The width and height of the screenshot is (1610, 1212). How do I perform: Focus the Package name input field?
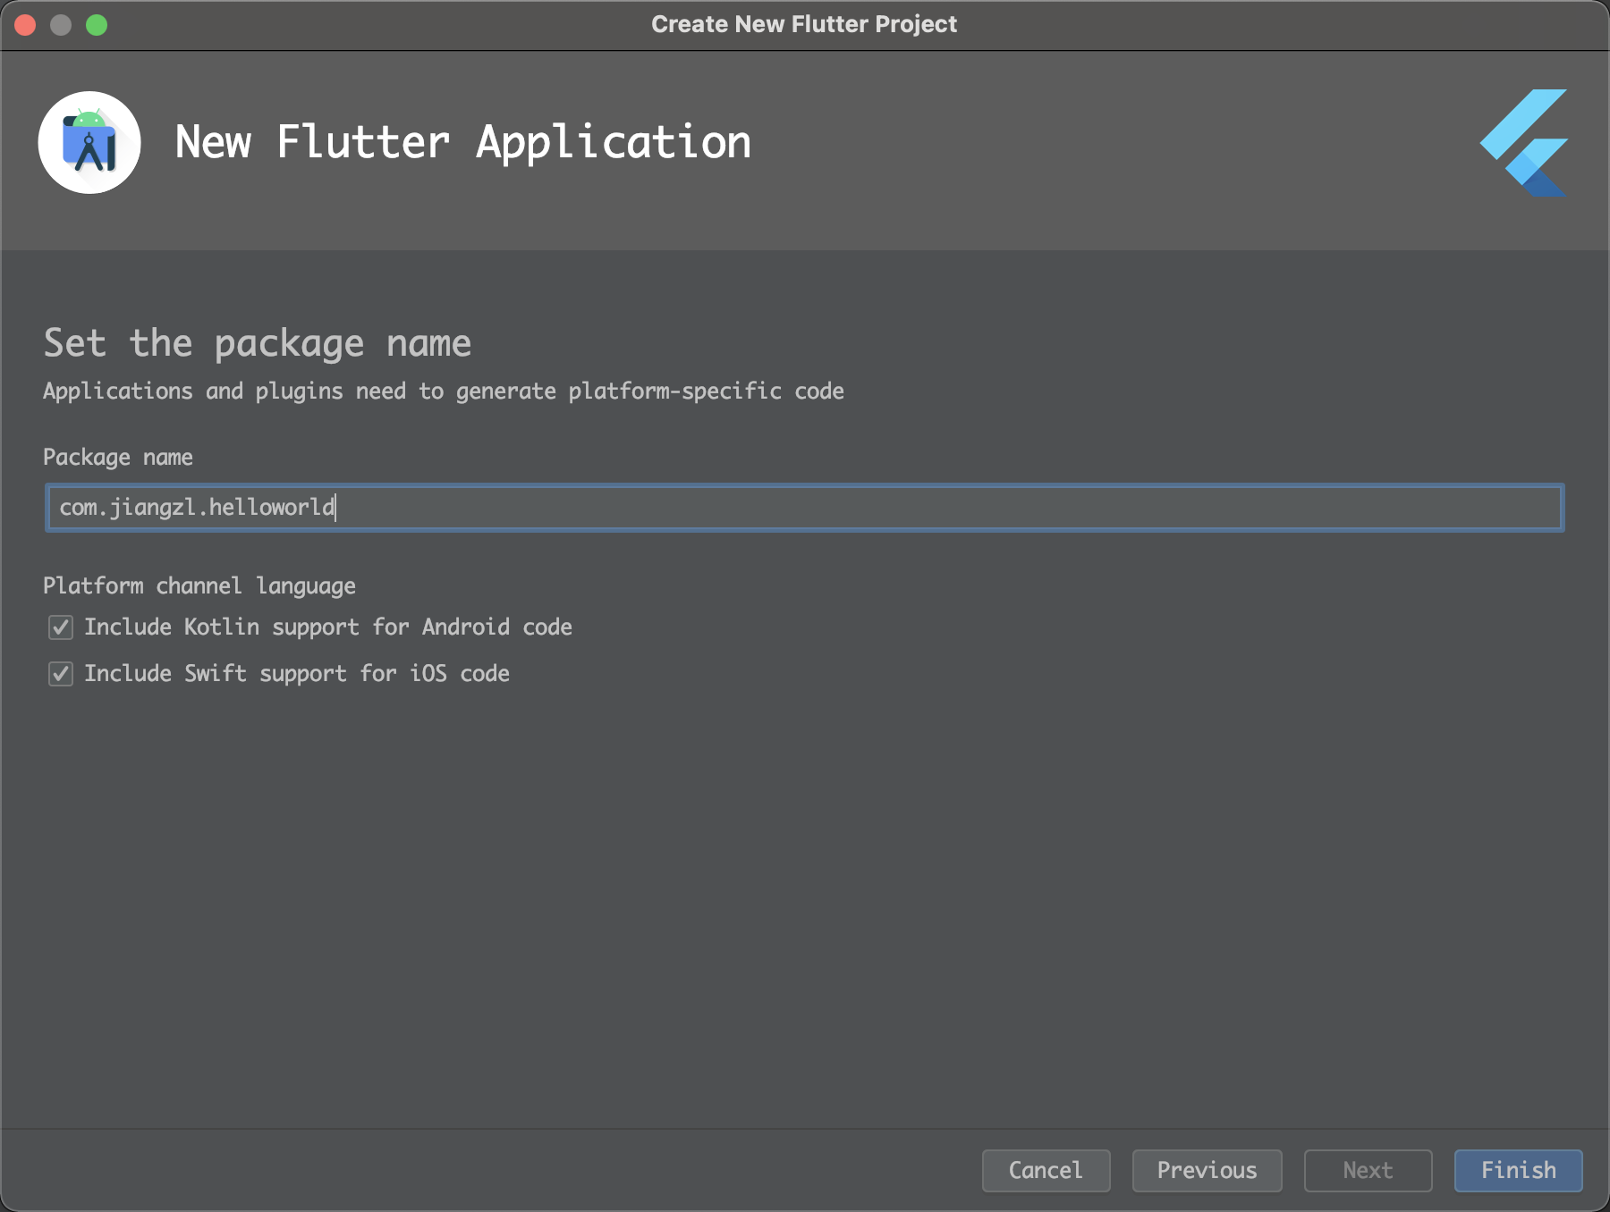pyautogui.click(x=805, y=508)
